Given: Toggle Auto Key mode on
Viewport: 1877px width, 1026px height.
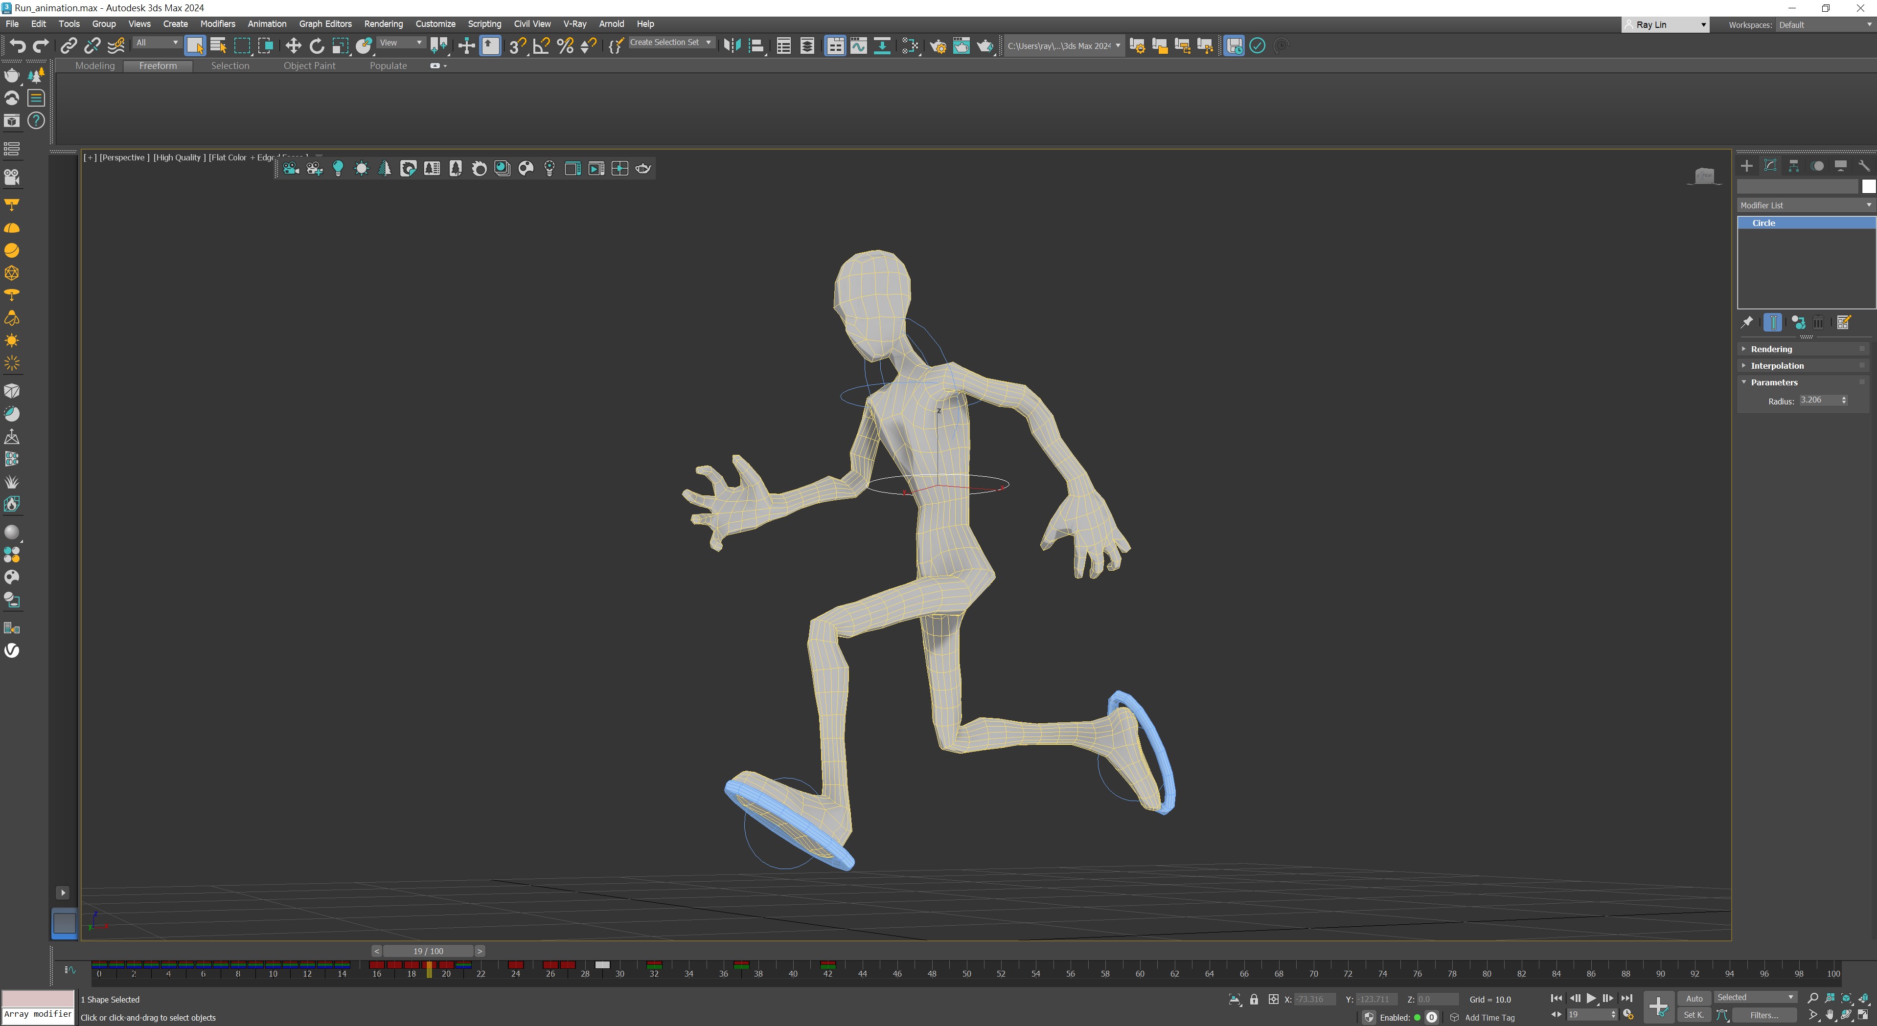Looking at the screenshot, I should coord(1694,998).
